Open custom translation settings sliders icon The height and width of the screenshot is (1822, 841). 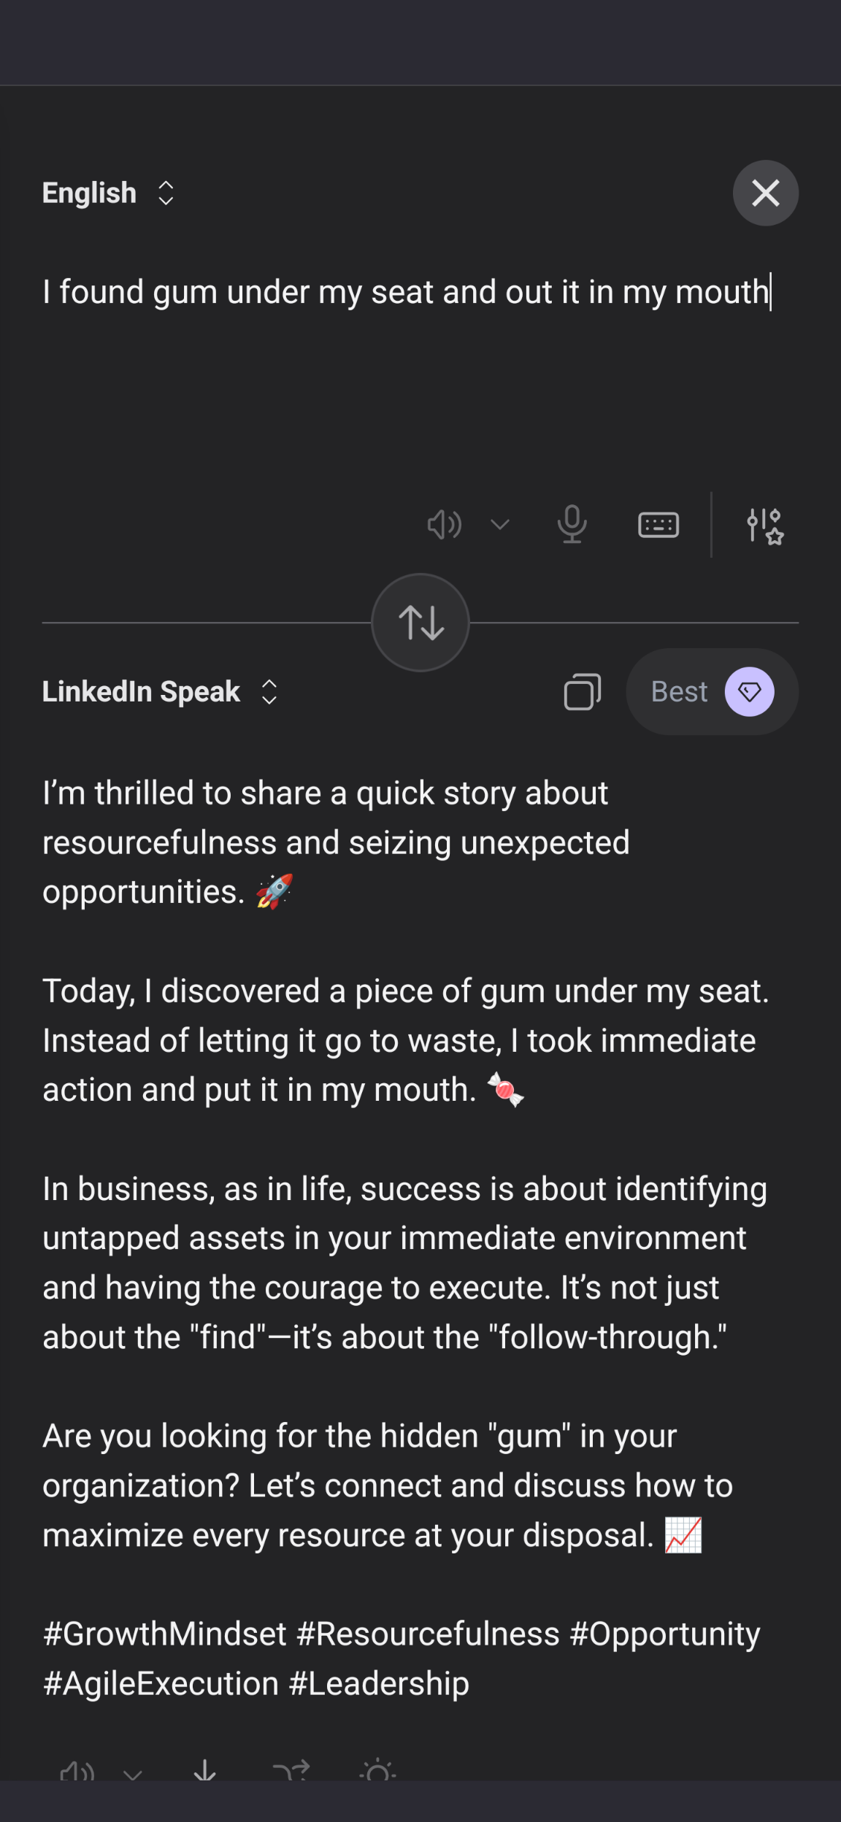[764, 526]
